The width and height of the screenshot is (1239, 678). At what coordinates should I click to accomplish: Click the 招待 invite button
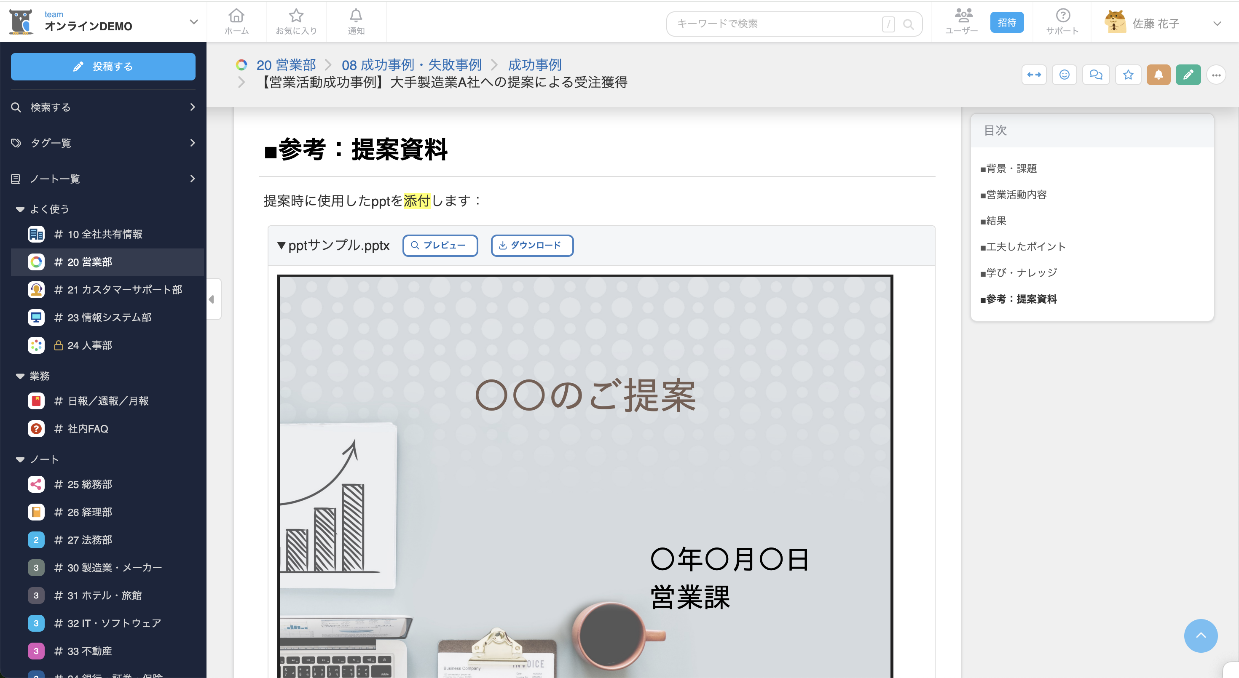pos(1007,23)
